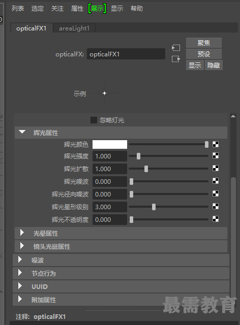Click the opticalFX name input field

126,54
